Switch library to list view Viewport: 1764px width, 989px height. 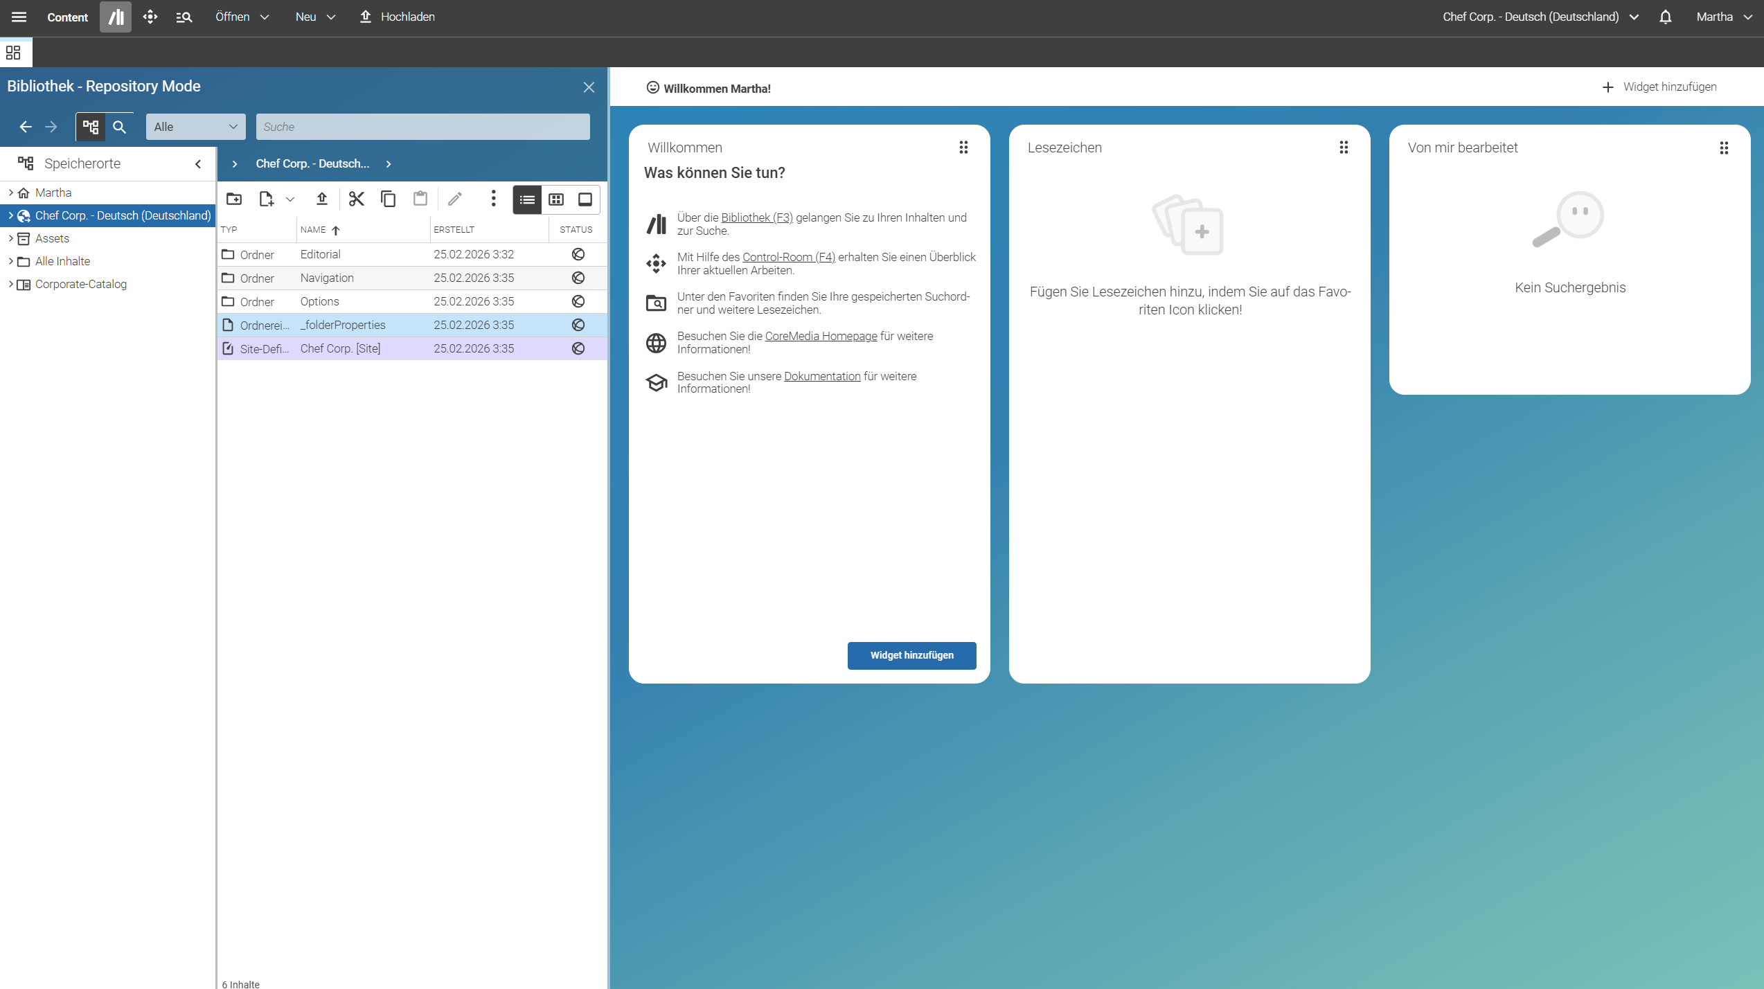click(527, 199)
